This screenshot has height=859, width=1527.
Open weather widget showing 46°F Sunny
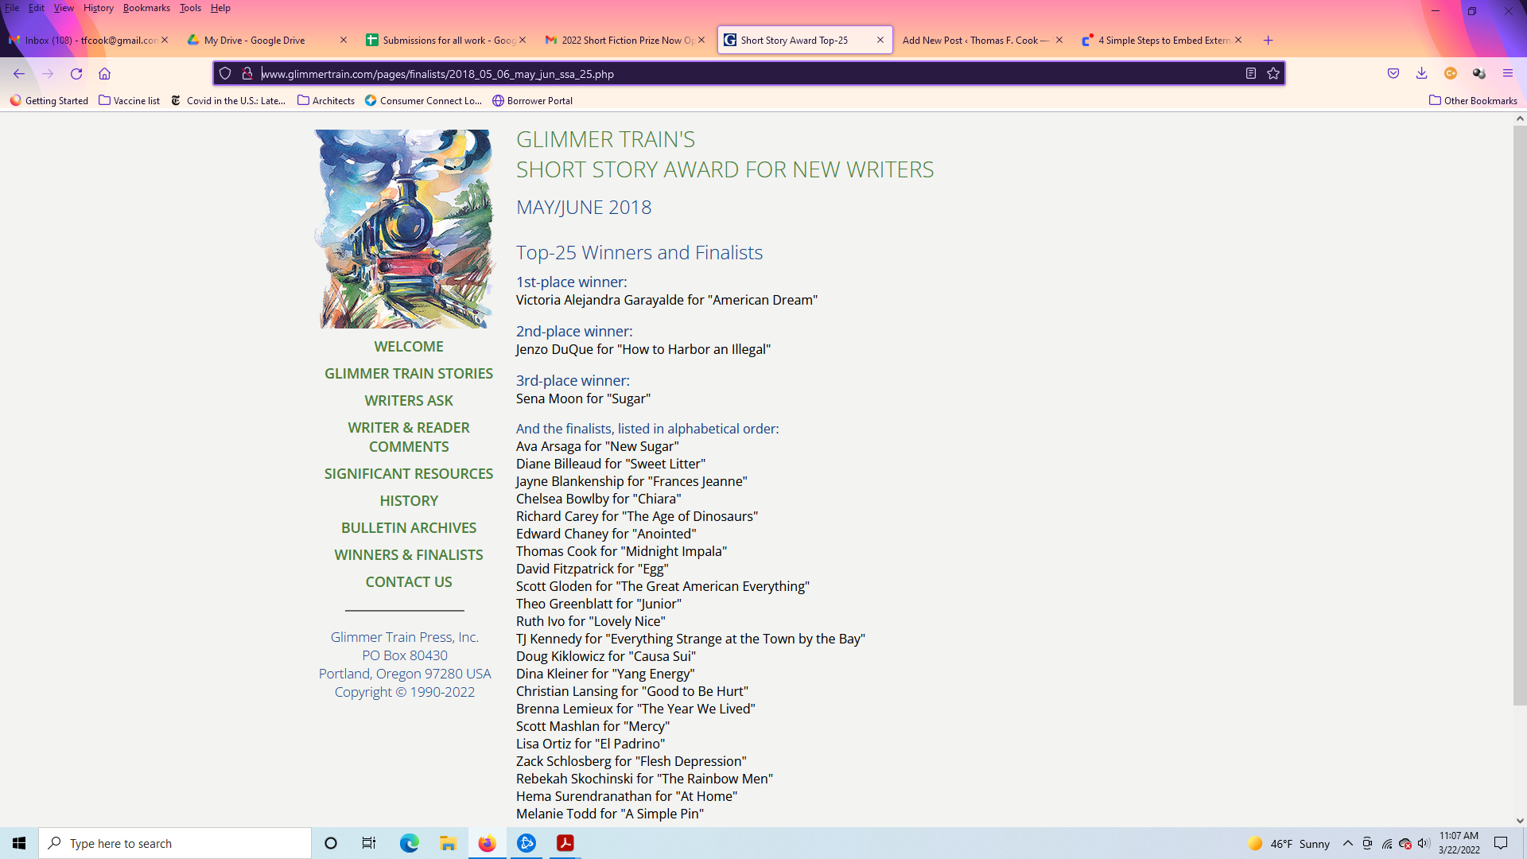point(1288,843)
